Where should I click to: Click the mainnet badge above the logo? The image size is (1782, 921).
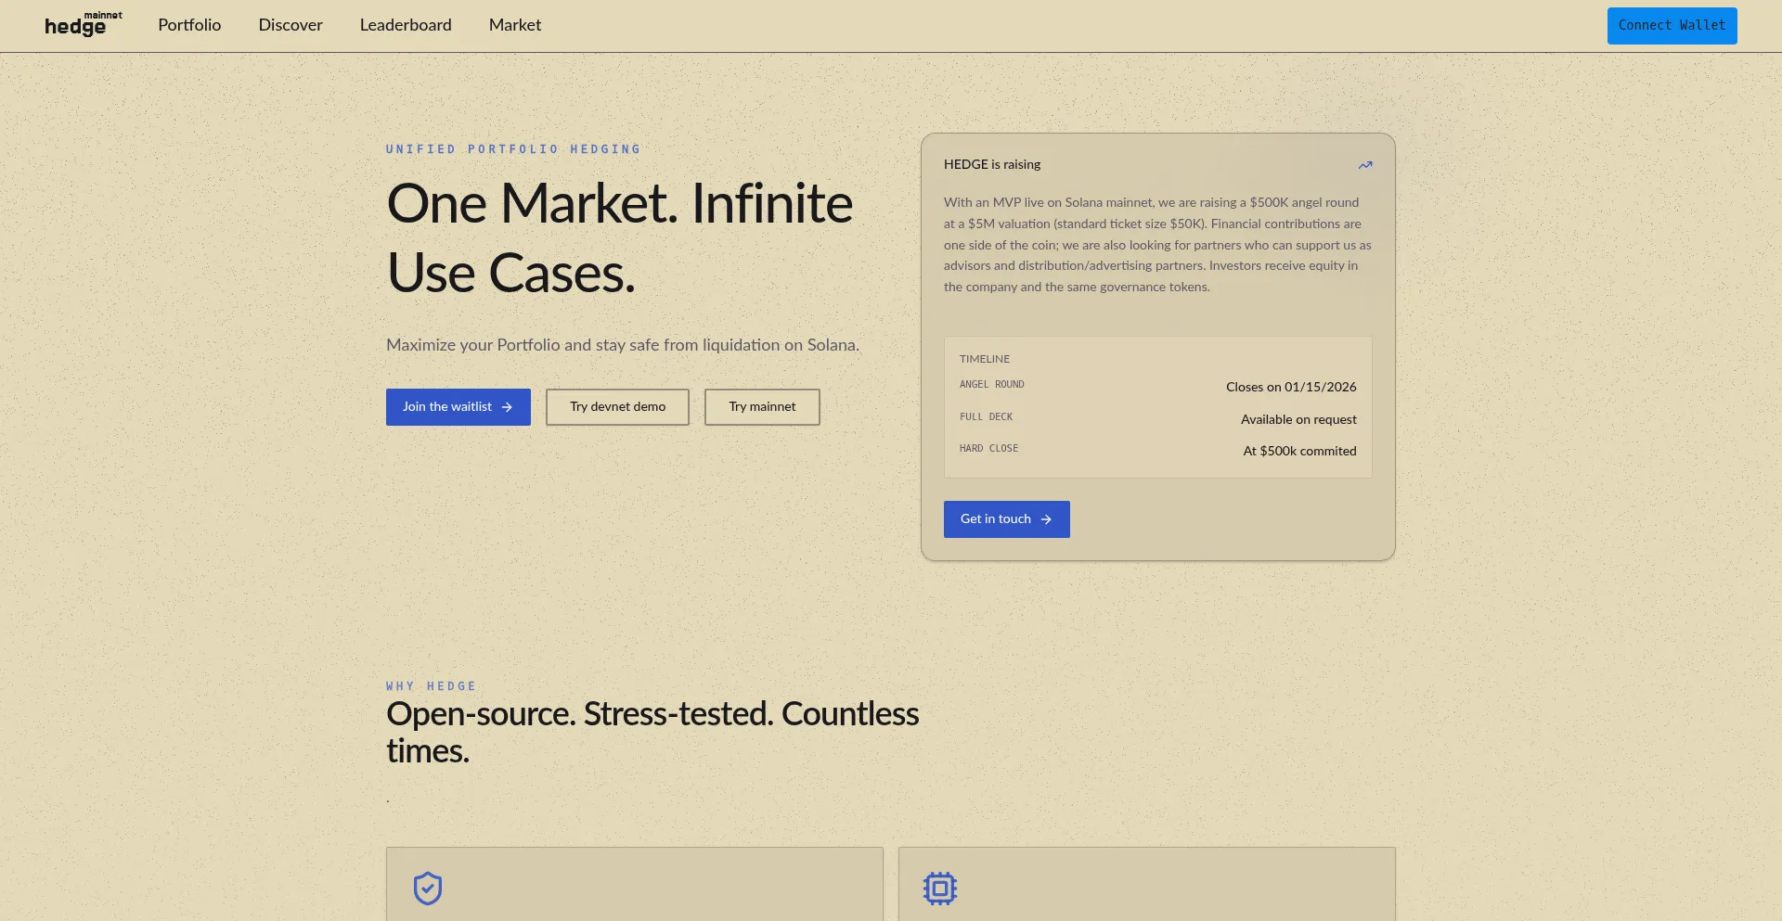[x=103, y=15]
